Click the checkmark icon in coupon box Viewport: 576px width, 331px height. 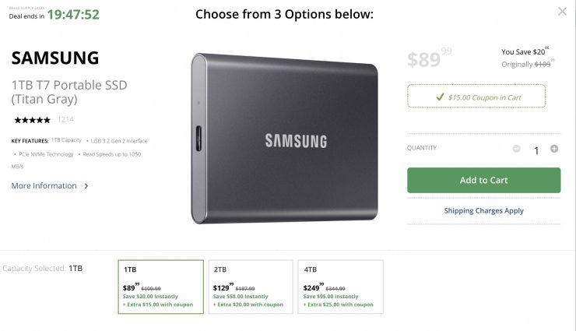[441, 97]
